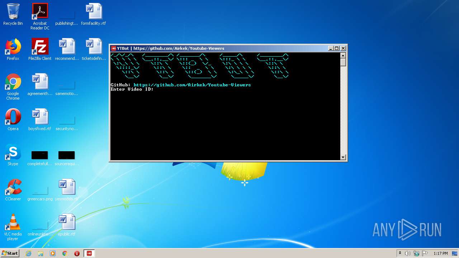Screen dimensions: 459x258
Task: Click the YTBot window title bar text
Action: pyautogui.click(x=170, y=48)
